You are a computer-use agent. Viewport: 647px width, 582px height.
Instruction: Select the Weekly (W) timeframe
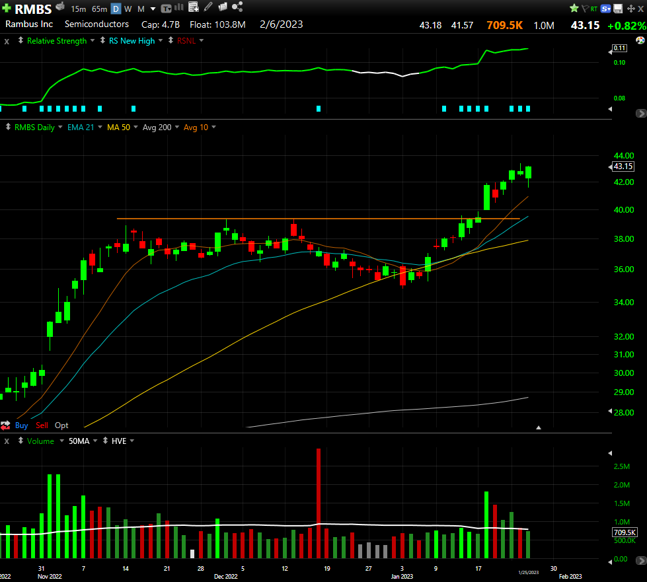coord(128,9)
